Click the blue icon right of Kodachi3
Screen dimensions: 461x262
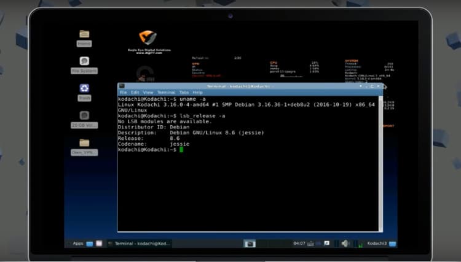393,244
